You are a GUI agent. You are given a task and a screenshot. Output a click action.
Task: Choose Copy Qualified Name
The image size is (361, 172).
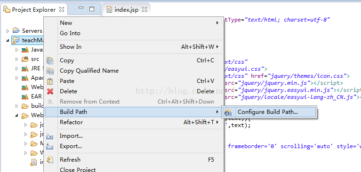click(134, 71)
